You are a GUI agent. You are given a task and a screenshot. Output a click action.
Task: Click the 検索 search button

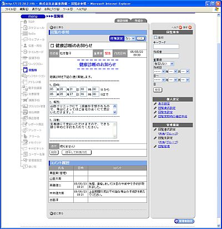pyautogui.click(x=158, y=90)
